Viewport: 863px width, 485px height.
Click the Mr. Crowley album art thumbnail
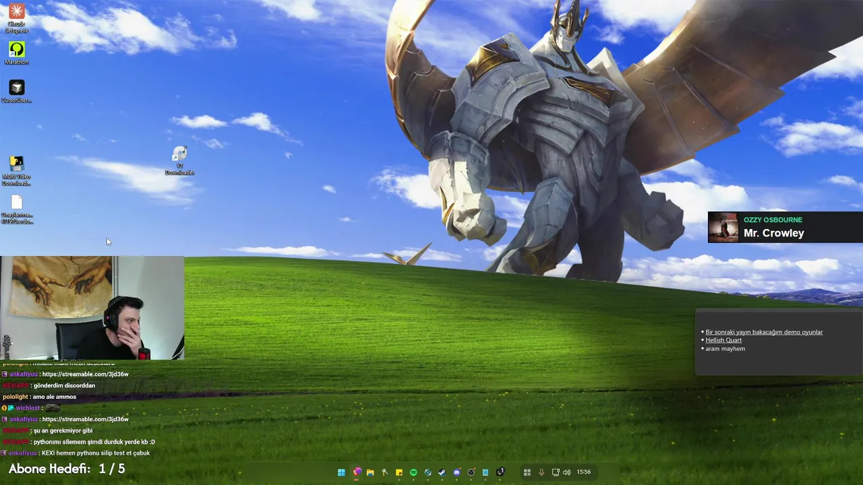coord(723,227)
